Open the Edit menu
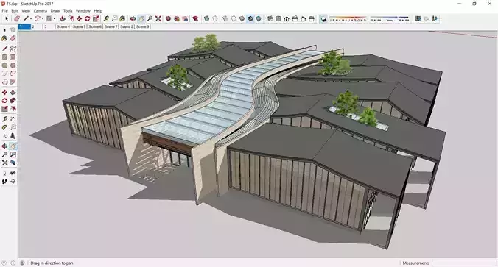The height and width of the screenshot is (267, 498). click(x=15, y=10)
